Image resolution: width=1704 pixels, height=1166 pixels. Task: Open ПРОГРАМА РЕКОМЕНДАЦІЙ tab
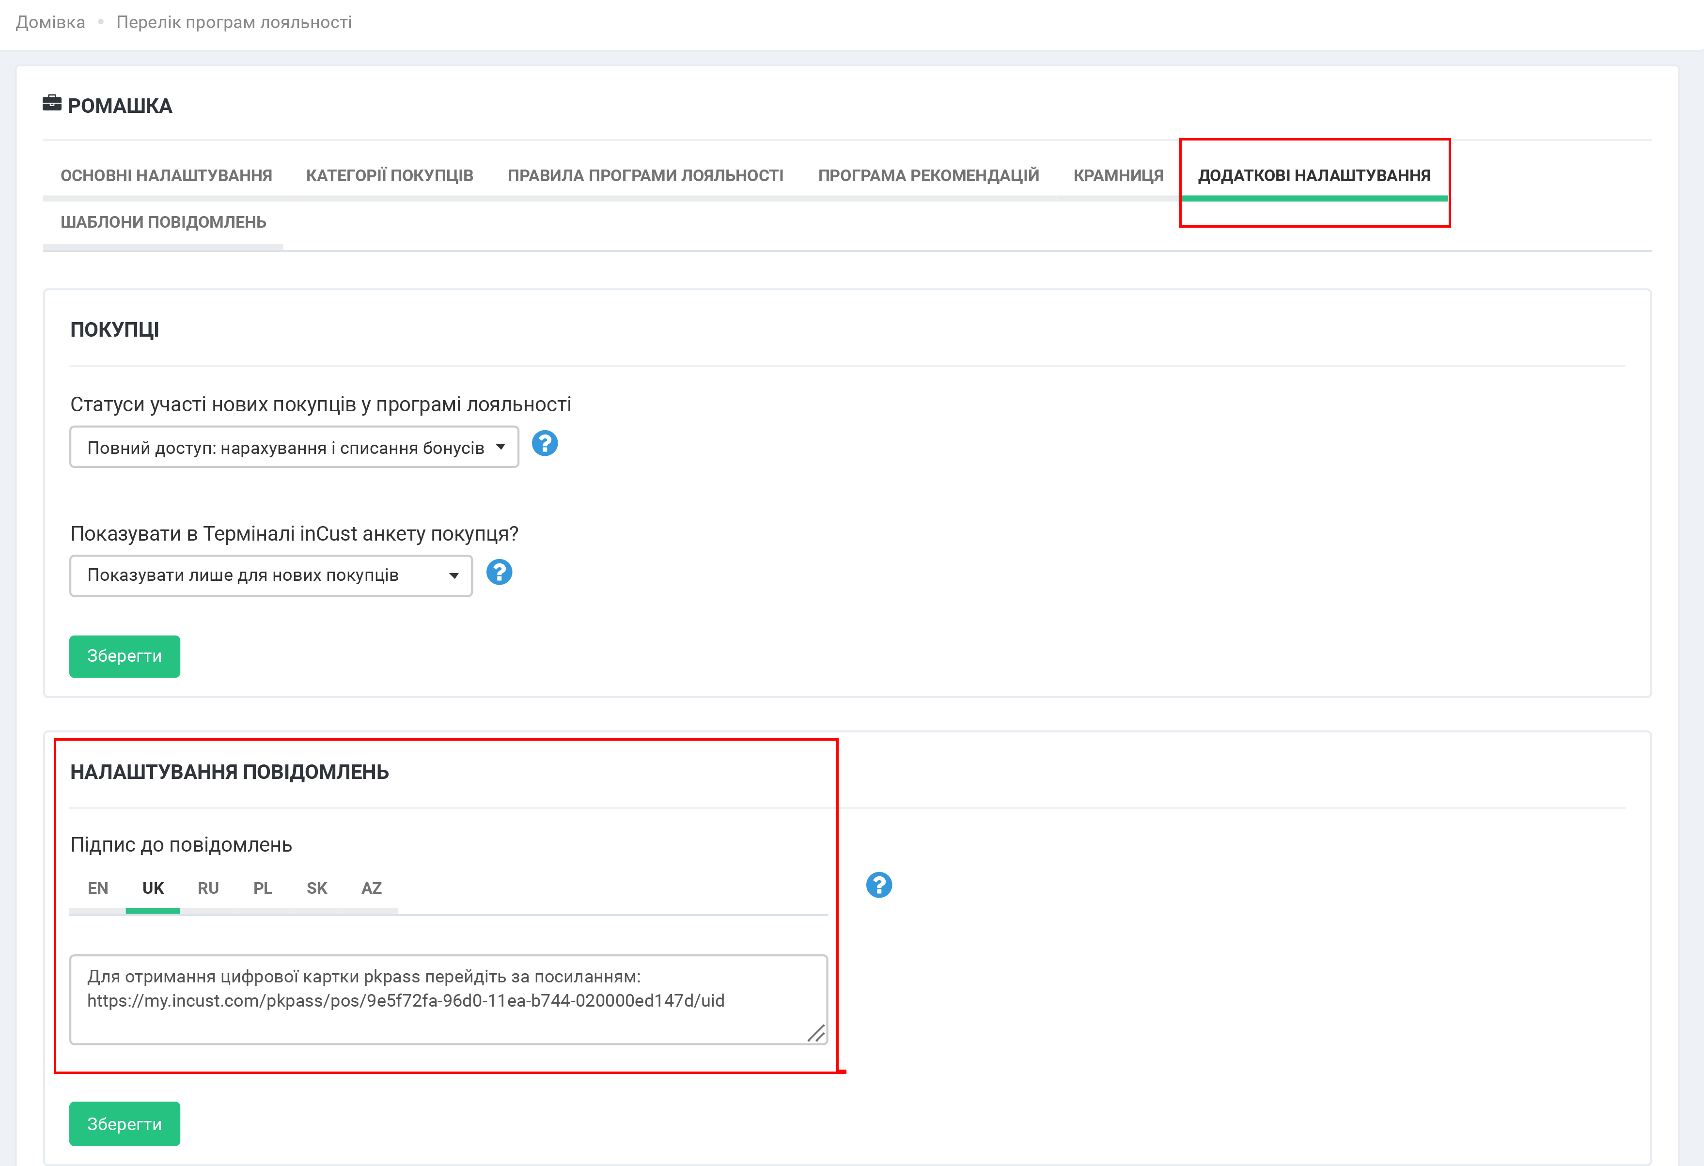coord(928,176)
